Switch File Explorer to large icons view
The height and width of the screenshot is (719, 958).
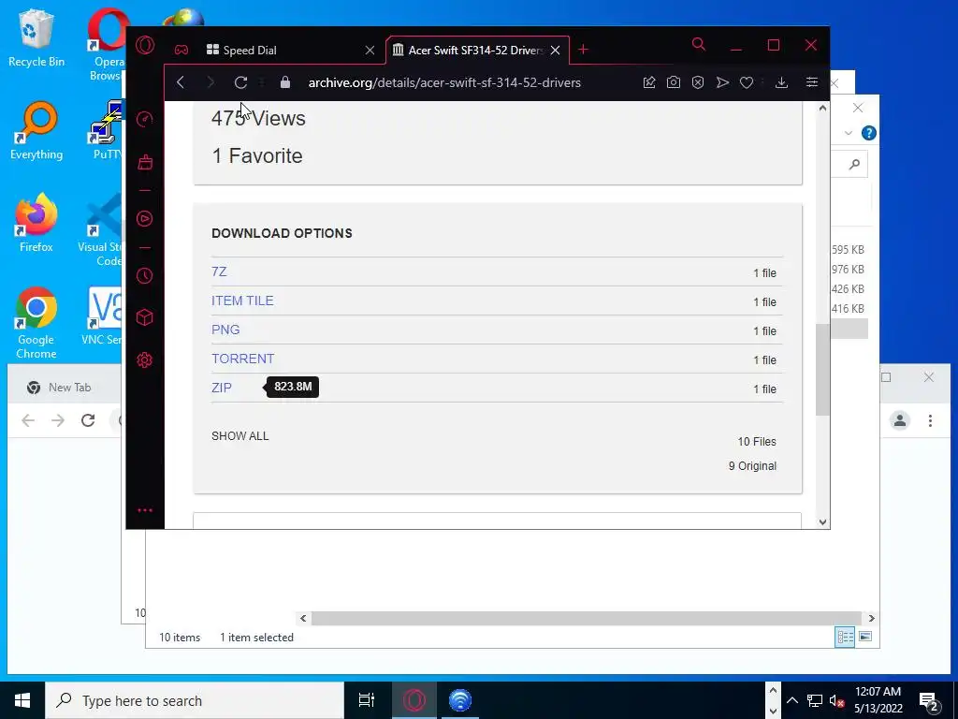pos(865,637)
